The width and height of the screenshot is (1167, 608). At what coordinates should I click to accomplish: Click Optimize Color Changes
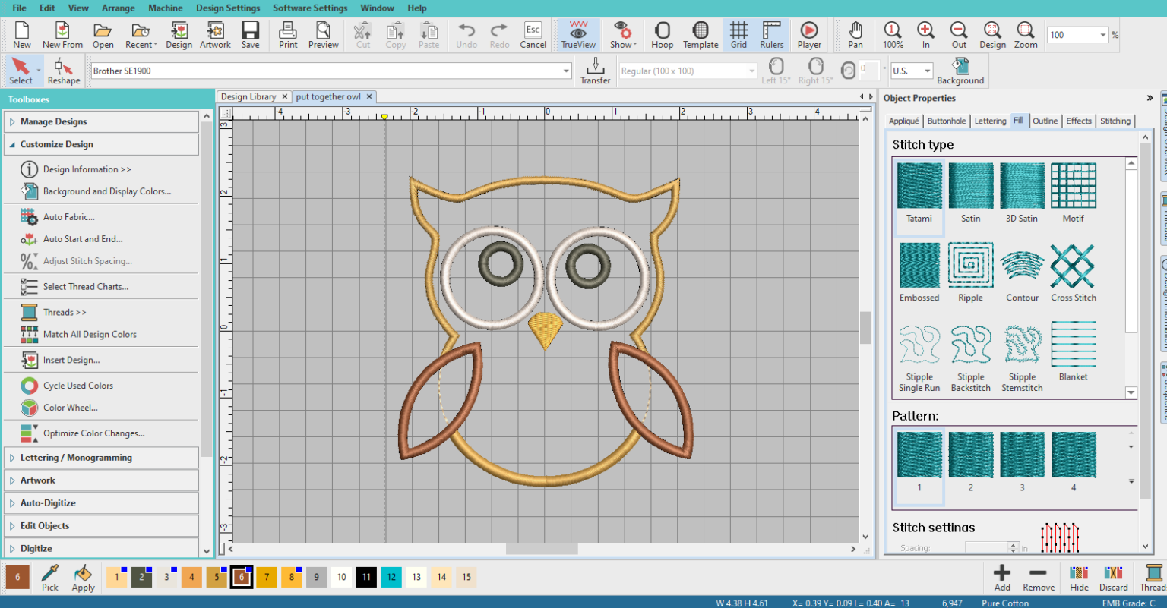93,433
